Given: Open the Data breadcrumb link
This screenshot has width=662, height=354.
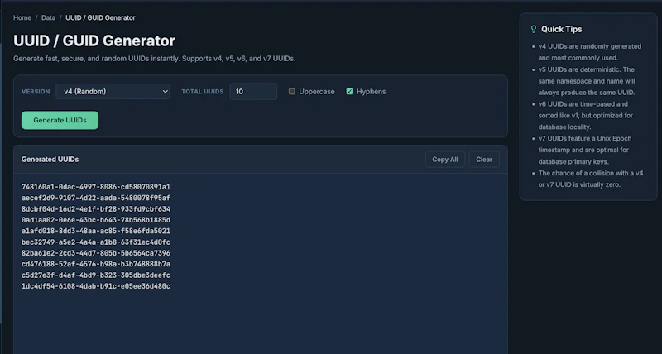Looking at the screenshot, I should 48,17.
